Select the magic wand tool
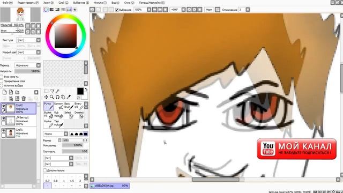The width and height of the screenshot is (343, 193). coord(57,91)
